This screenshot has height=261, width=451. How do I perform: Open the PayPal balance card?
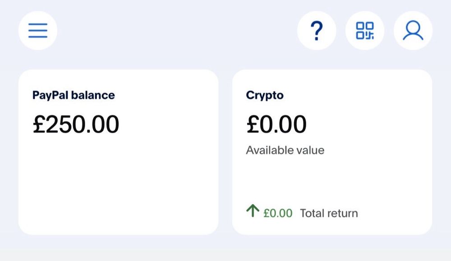click(x=118, y=152)
